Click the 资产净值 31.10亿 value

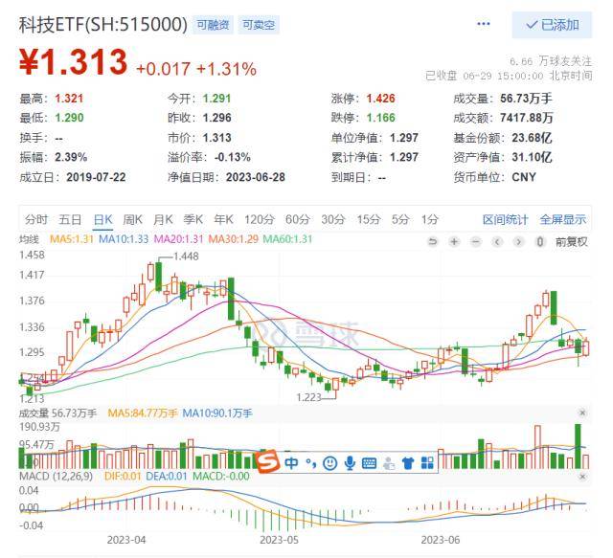coord(532,158)
